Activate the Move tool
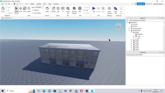165x93 pixels. coord(21,10)
